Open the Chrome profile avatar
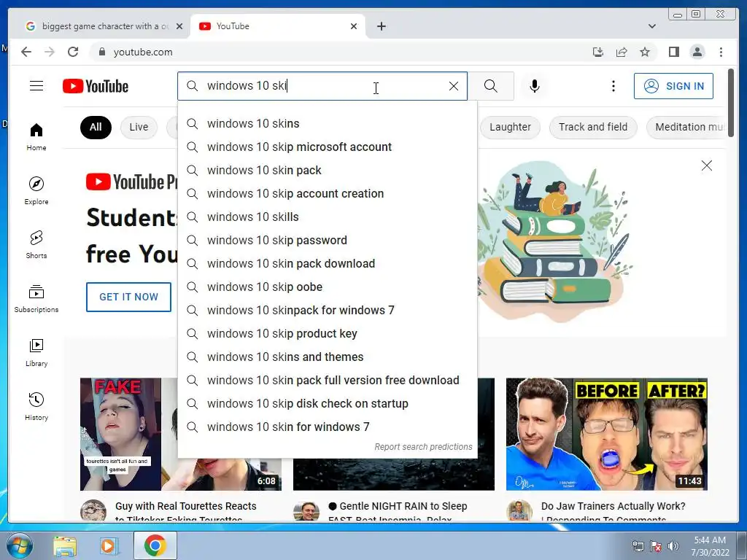Image resolution: width=747 pixels, height=560 pixels. [x=697, y=52]
